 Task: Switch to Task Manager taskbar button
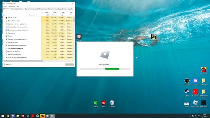tap(47, 116)
